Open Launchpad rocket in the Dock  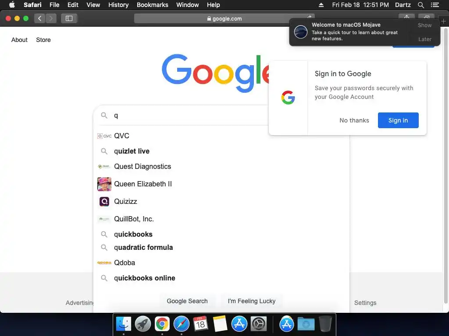[143, 324]
